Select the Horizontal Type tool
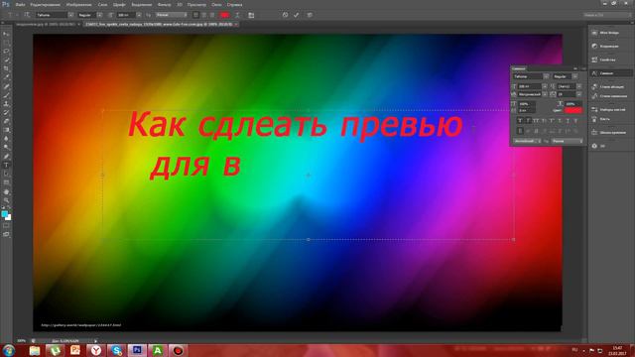Screen dimensions: 635x357 coord(6,166)
